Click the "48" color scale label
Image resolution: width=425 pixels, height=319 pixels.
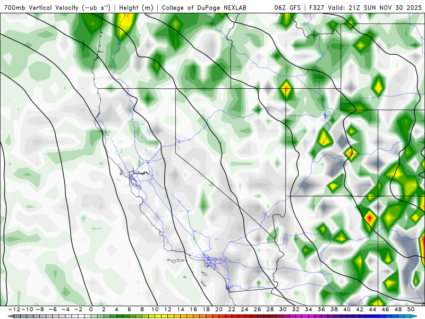(x=398, y=309)
